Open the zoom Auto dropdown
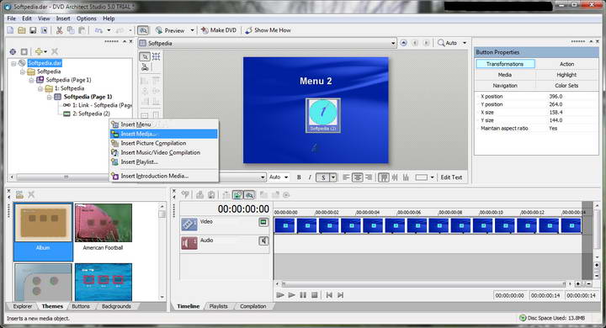 465,43
